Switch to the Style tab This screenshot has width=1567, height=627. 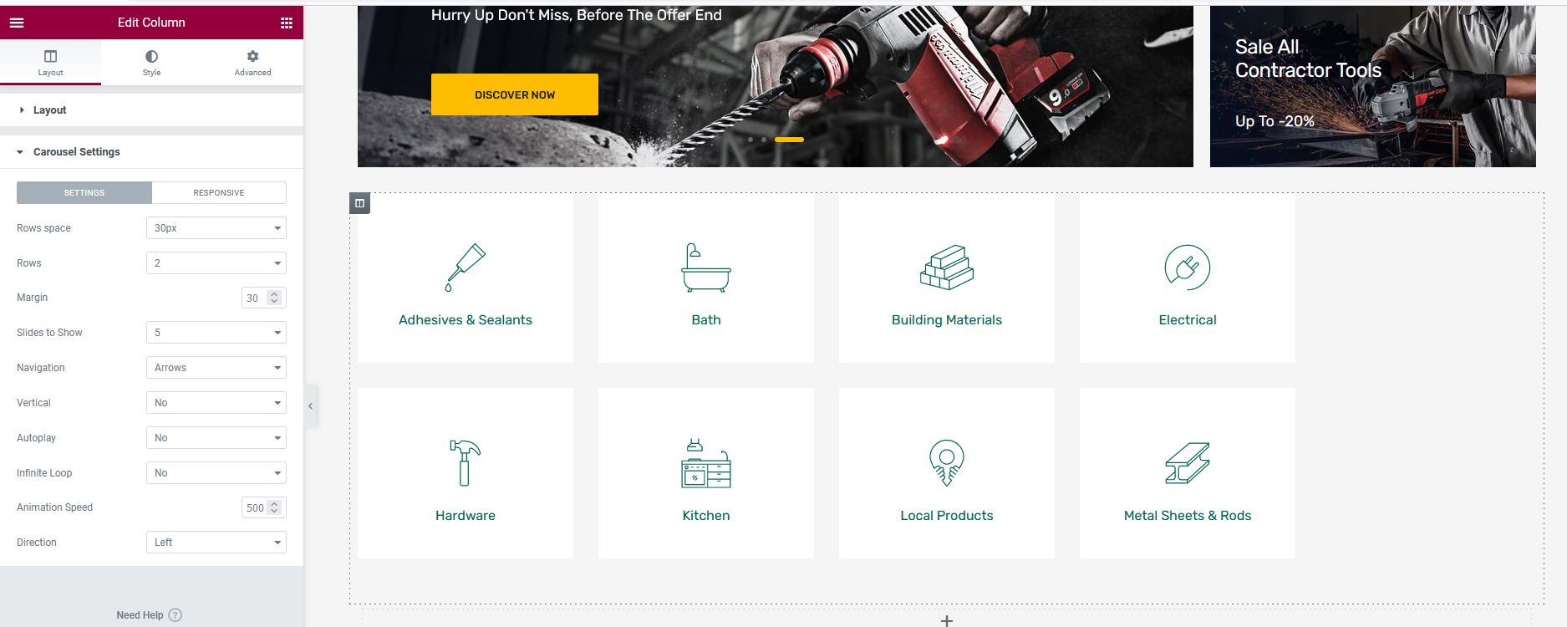(151, 63)
